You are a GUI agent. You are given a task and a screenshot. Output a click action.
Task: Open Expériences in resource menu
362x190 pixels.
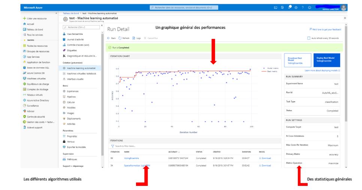[73, 91]
